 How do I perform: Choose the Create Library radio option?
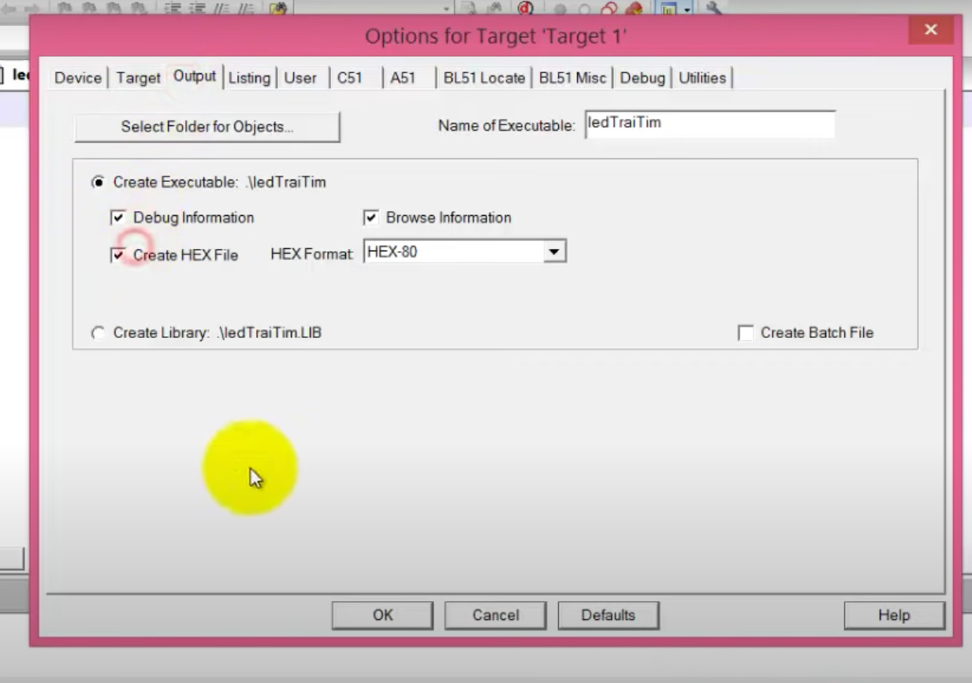pos(99,333)
